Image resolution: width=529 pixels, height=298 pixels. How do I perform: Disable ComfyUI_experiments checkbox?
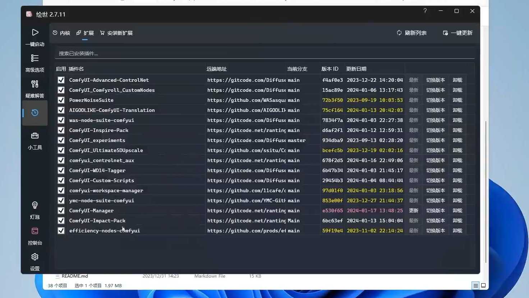[61, 140]
